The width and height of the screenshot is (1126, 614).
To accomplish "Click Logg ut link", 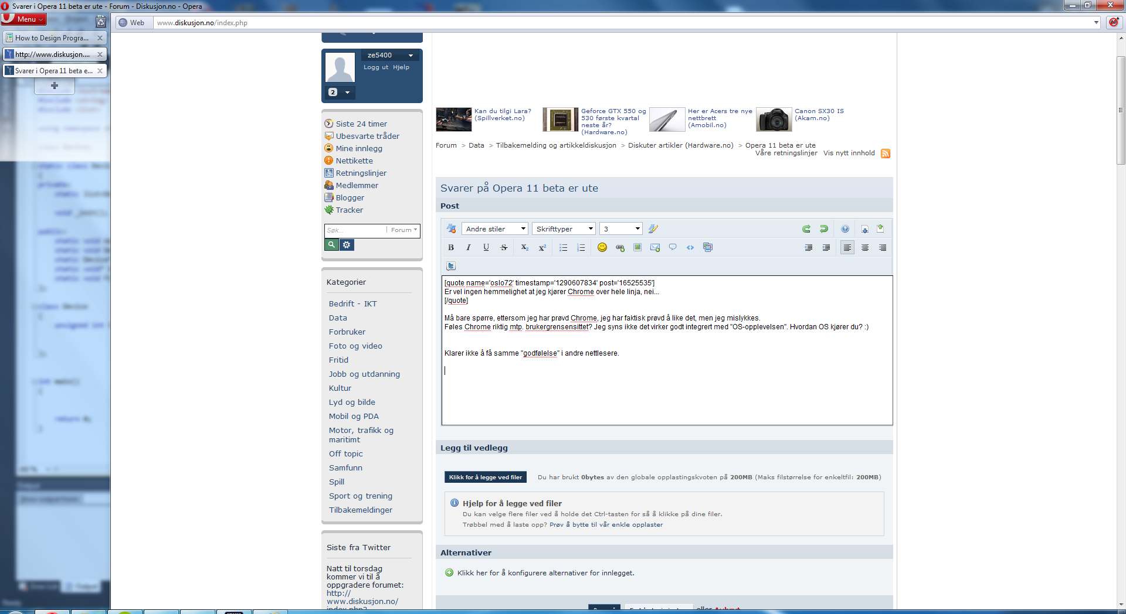I will pyautogui.click(x=376, y=67).
